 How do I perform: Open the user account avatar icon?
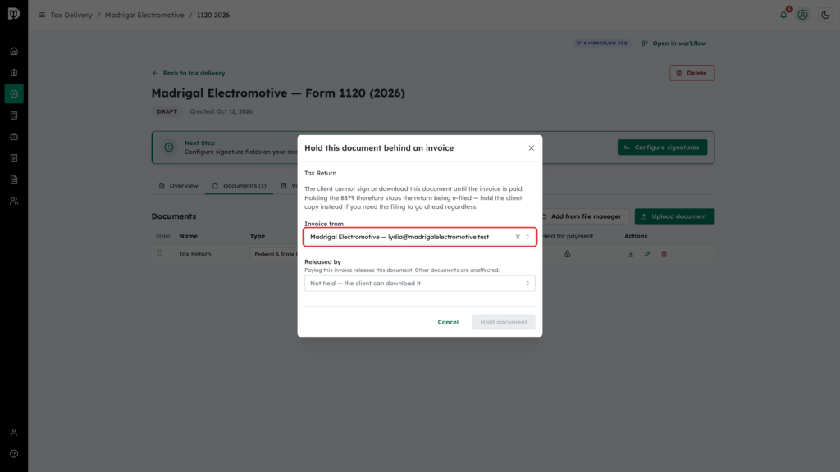click(802, 15)
